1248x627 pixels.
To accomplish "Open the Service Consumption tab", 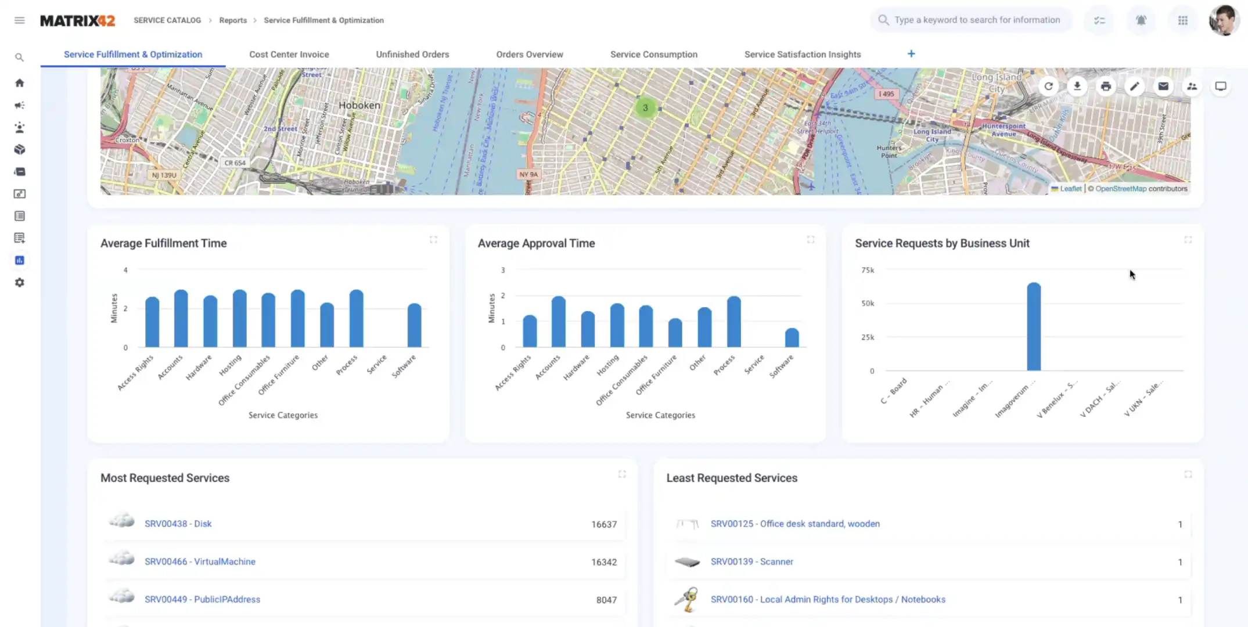I will coord(653,54).
